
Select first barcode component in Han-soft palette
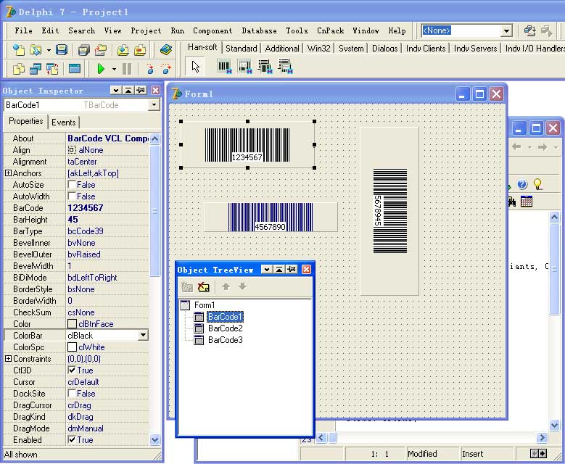[225, 67]
